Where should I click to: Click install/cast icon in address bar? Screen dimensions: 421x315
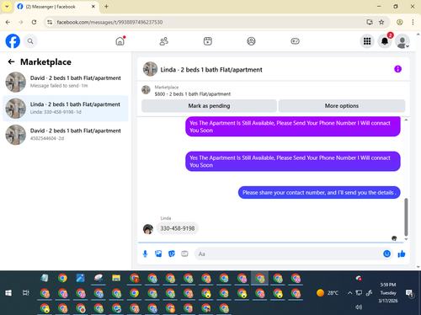click(x=370, y=22)
